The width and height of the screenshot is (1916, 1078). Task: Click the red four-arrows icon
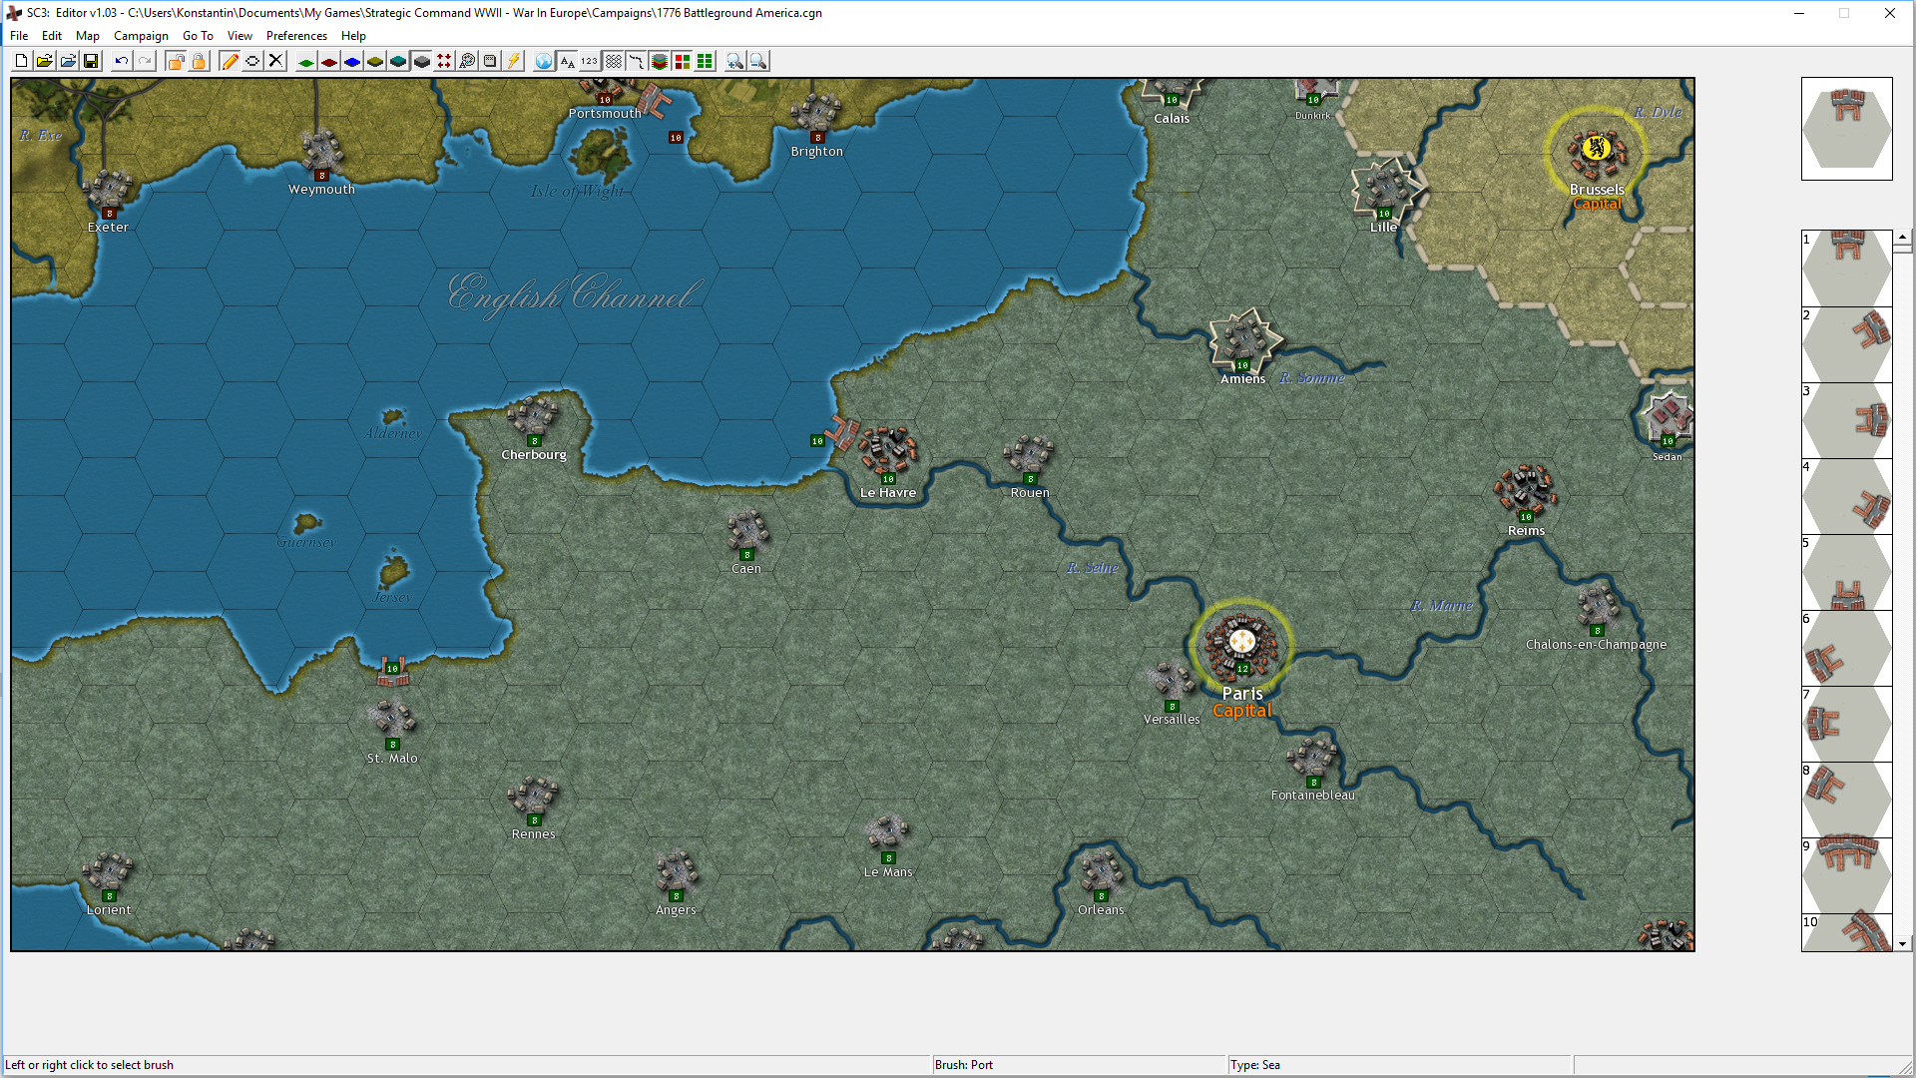pos(444,62)
